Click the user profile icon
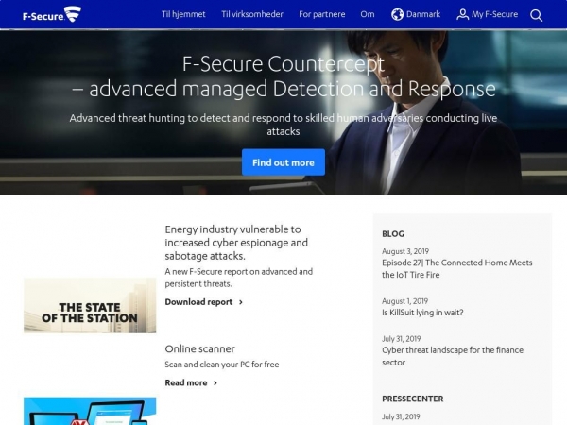567x425 pixels. click(462, 14)
